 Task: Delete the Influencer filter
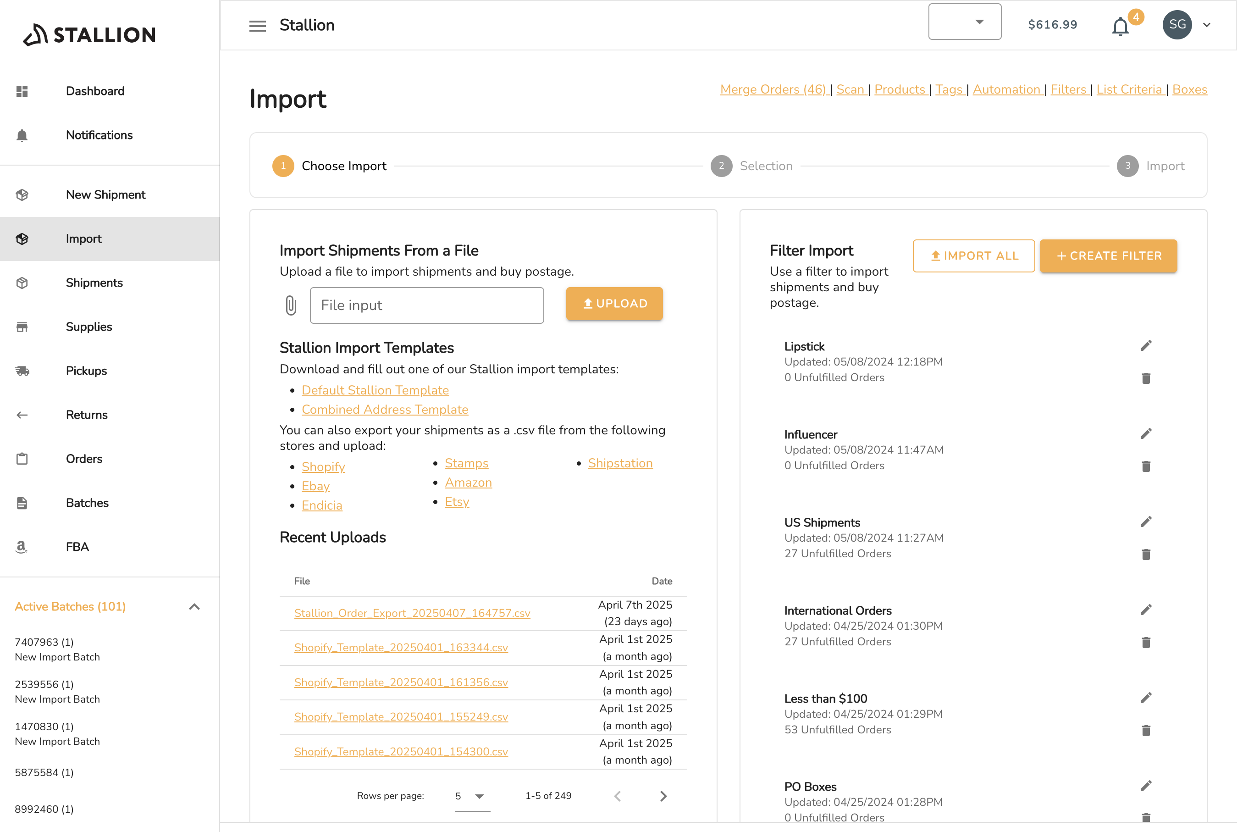[x=1146, y=466]
